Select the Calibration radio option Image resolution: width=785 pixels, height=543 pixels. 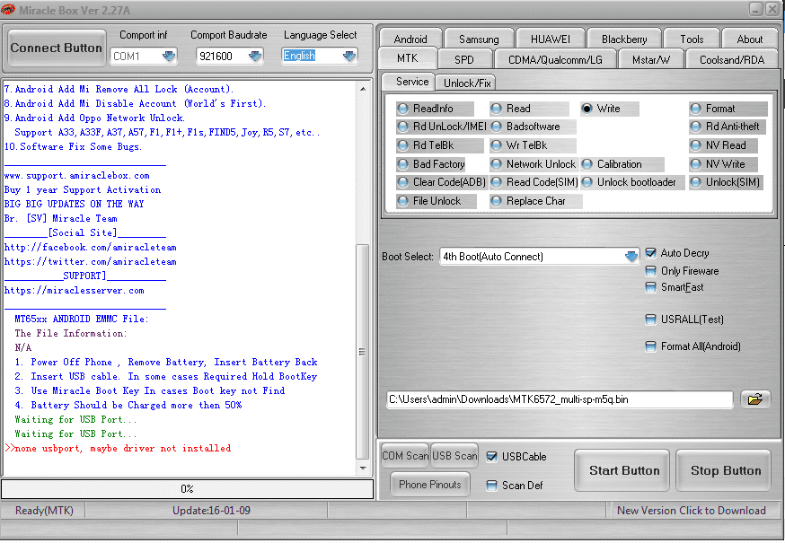(x=587, y=164)
